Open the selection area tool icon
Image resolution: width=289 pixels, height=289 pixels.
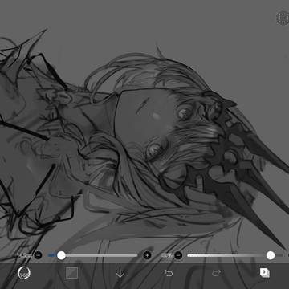click(283, 18)
